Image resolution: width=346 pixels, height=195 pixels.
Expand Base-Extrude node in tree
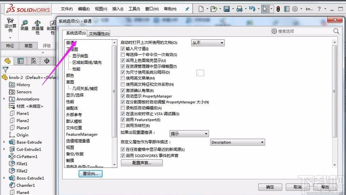[x=4, y=142]
